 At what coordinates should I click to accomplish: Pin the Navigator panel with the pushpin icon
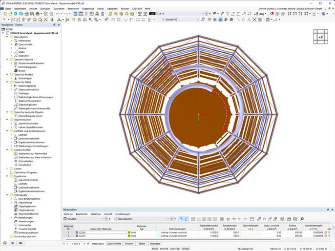coord(54,25)
